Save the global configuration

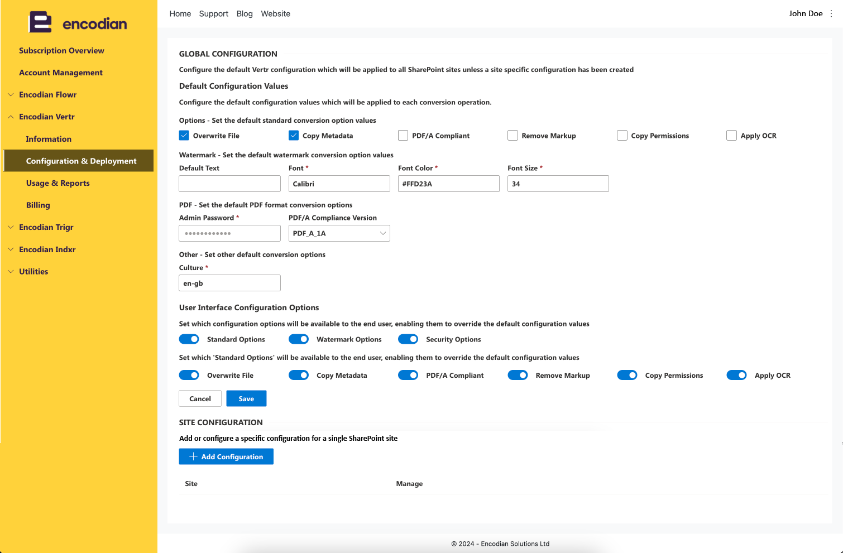tap(246, 398)
